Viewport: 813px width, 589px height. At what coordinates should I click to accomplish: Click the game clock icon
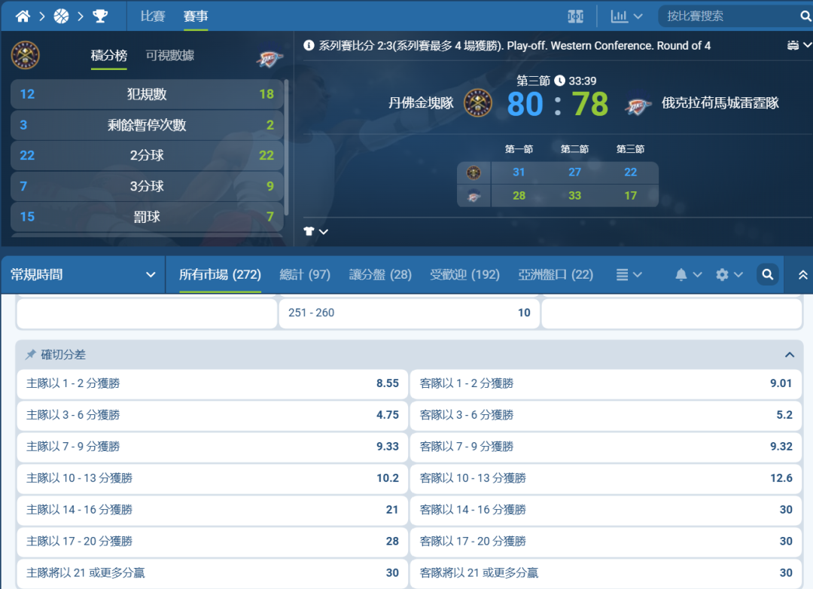click(x=559, y=81)
